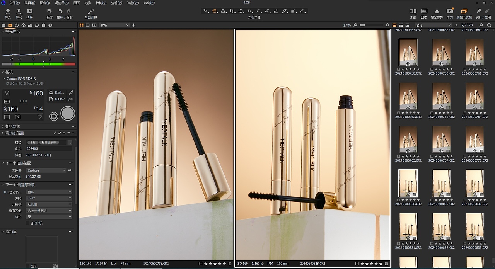Click the white balance picker eyedropper
The image size is (495, 269).
71,93
